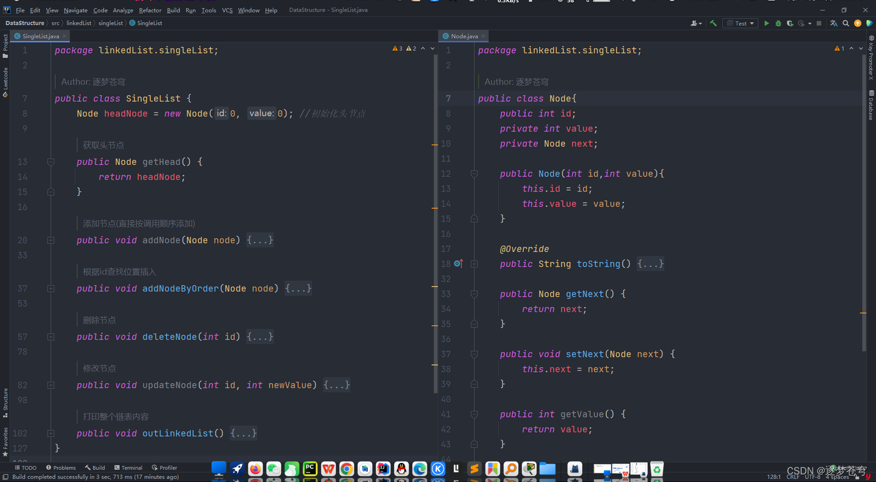The image size is (876, 482).
Task: Expand the collapsed addNode method
Action: point(51,240)
